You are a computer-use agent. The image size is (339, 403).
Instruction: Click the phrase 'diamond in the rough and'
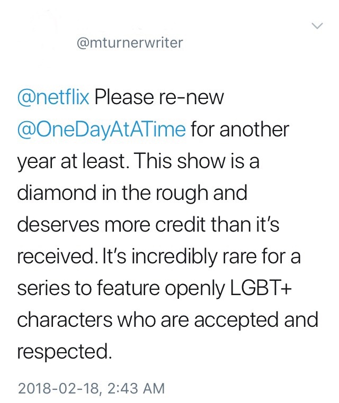click(132, 193)
